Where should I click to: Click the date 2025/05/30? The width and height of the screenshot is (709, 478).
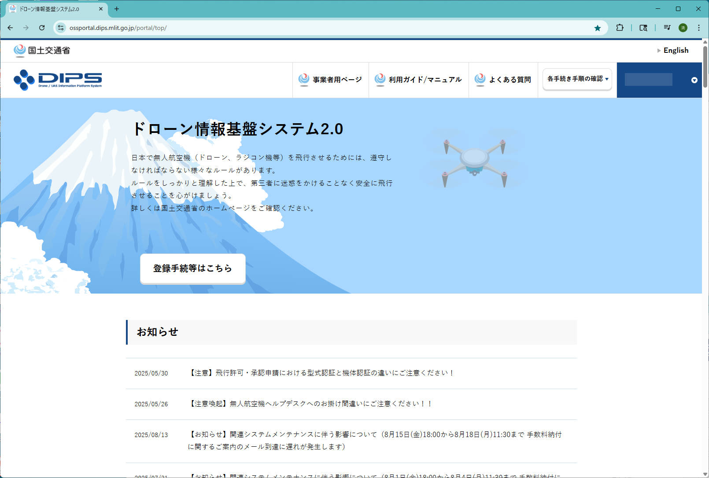coord(151,373)
